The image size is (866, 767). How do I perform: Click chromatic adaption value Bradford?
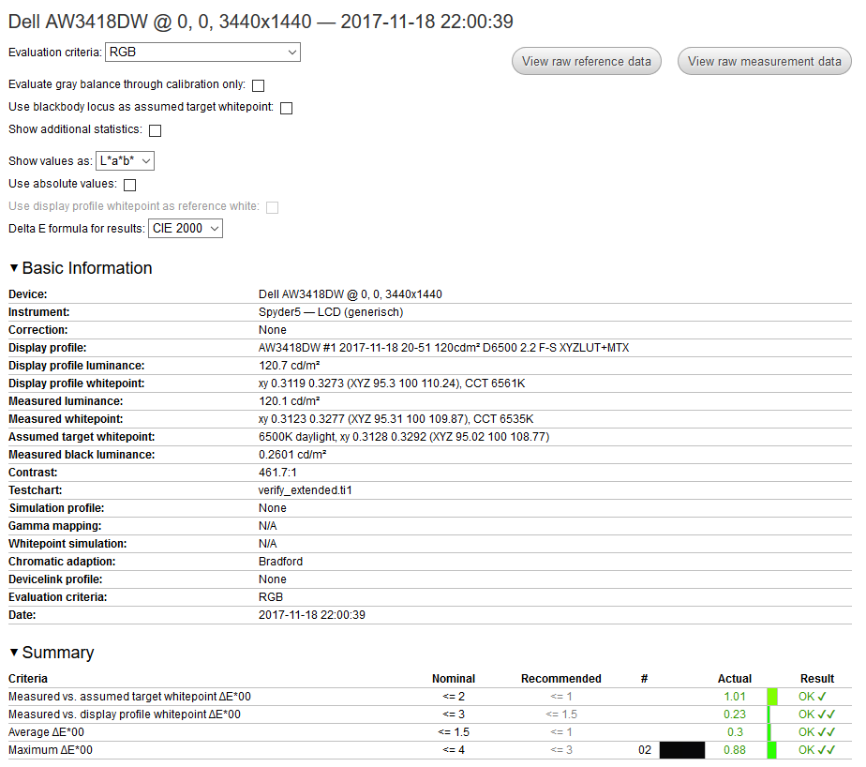(280, 562)
